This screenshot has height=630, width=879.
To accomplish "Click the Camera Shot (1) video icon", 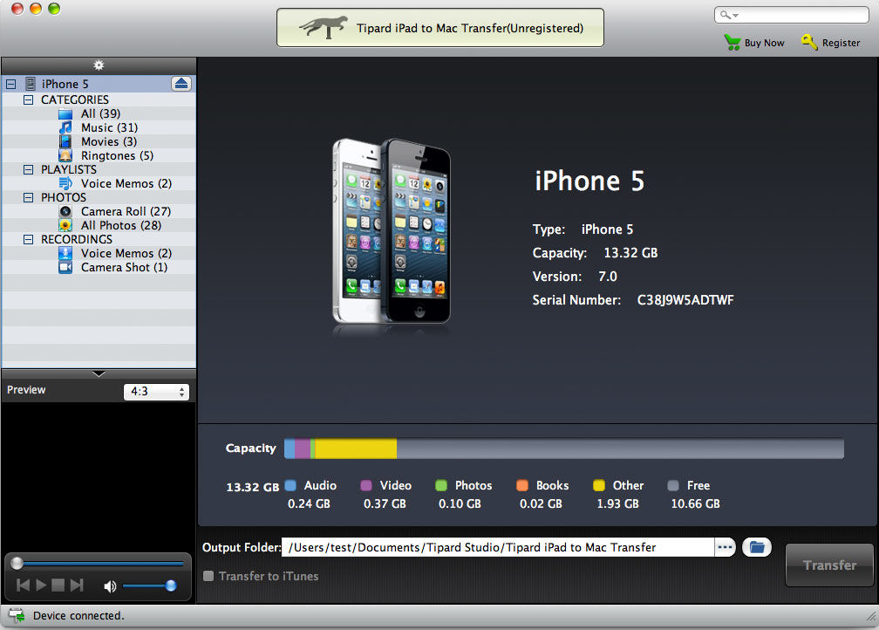I will 65,268.
